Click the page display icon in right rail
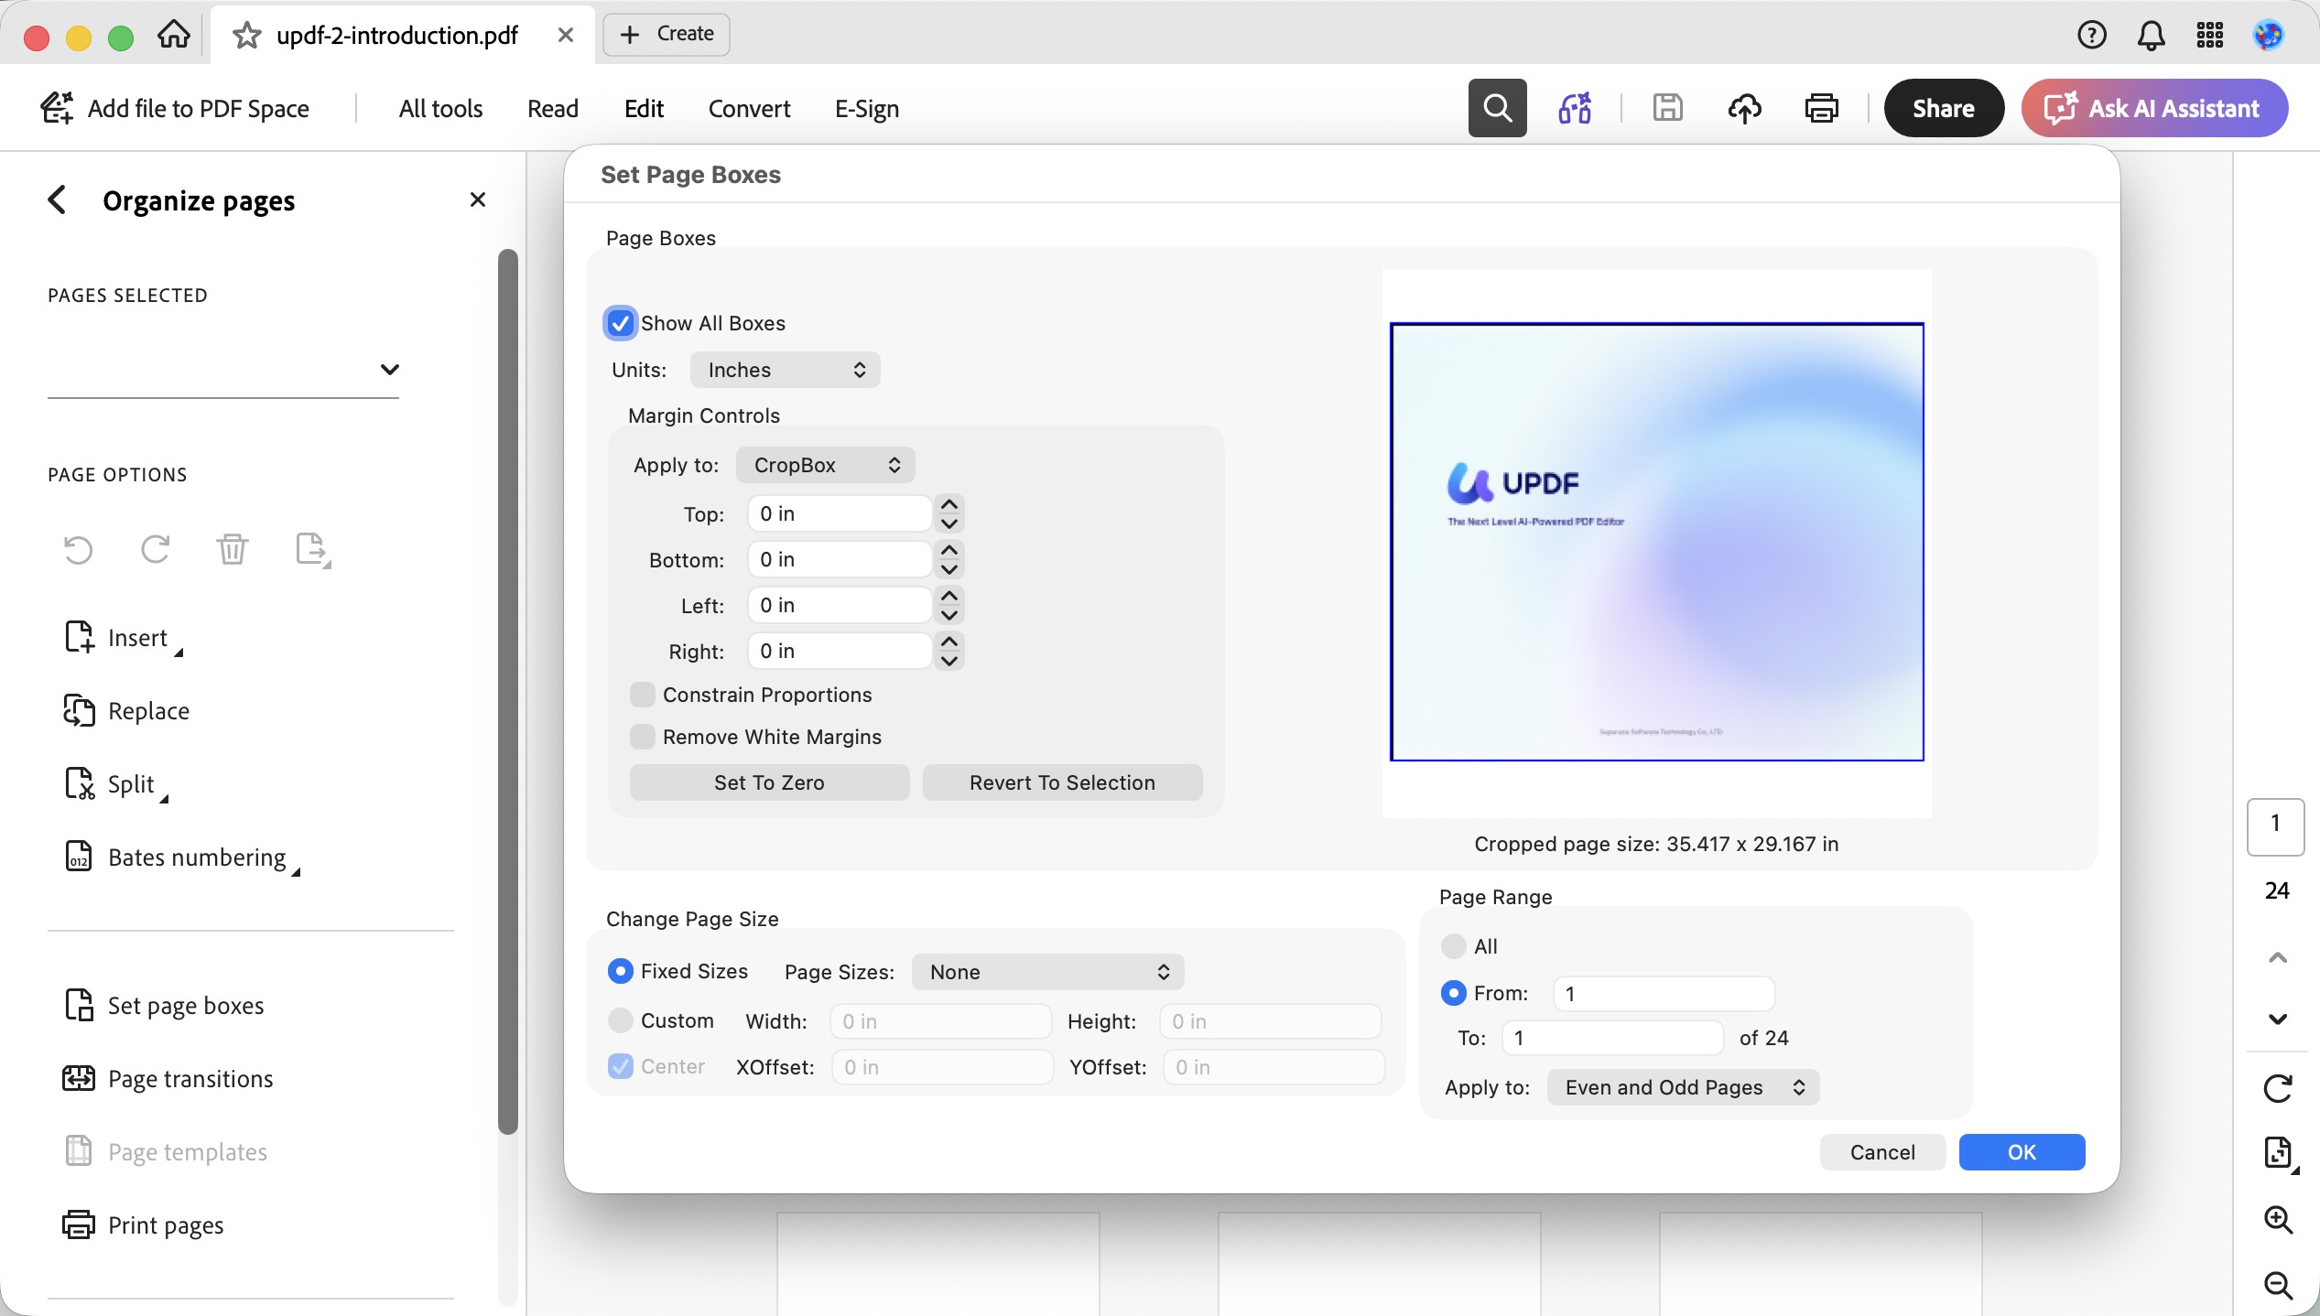Viewport: 2320px width, 1316px height. [2278, 1153]
